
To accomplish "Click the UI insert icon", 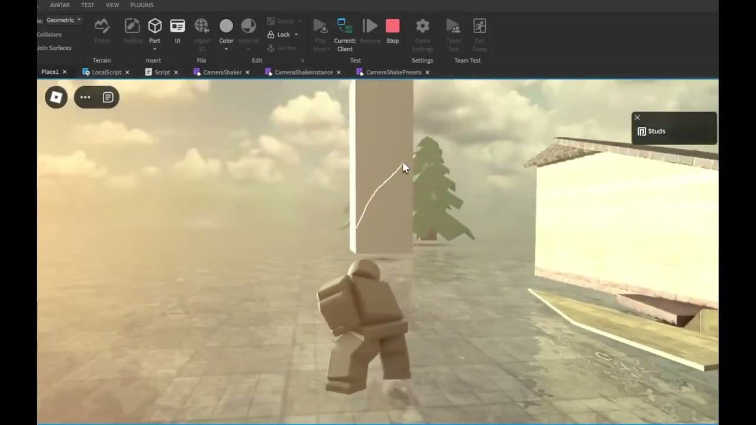I will (177, 26).
